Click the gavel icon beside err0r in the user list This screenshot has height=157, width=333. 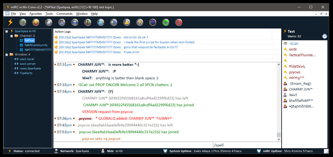click(285, 49)
